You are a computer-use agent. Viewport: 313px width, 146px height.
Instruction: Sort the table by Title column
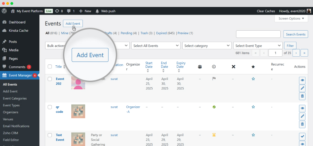(x=60, y=67)
